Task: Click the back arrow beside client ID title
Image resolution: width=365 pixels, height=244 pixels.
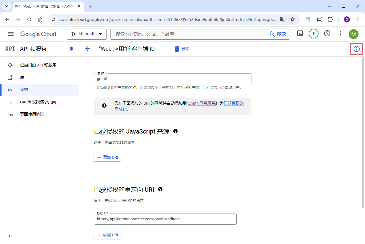Action: (x=88, y=49)
